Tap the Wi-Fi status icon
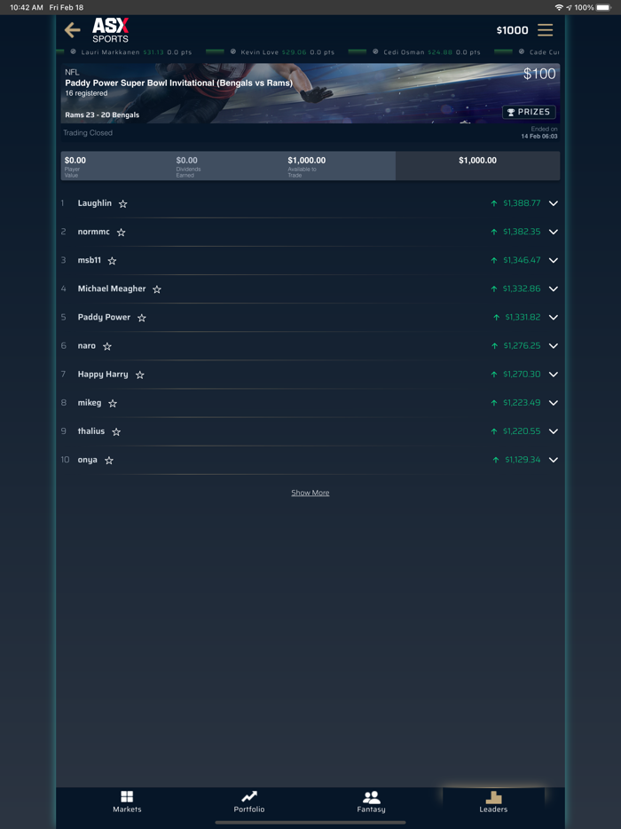Screen dimensions: 621x829 click(x=559, y=7)
